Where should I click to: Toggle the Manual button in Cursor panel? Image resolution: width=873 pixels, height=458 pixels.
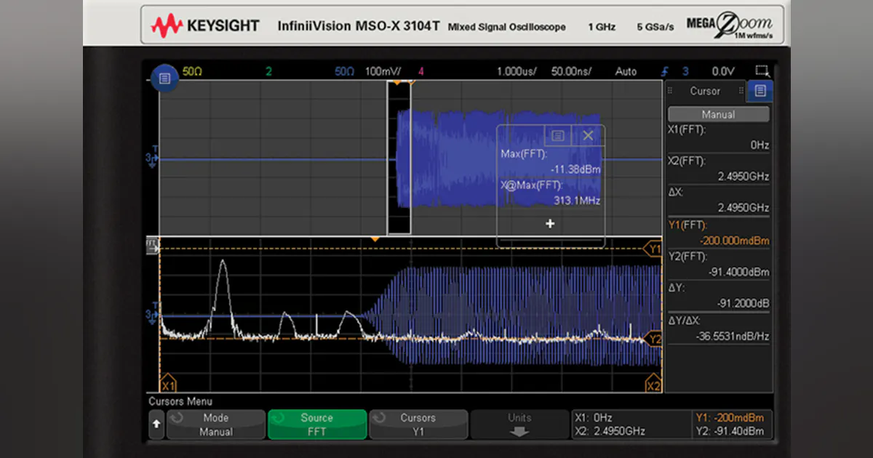(x=718, y=113)
